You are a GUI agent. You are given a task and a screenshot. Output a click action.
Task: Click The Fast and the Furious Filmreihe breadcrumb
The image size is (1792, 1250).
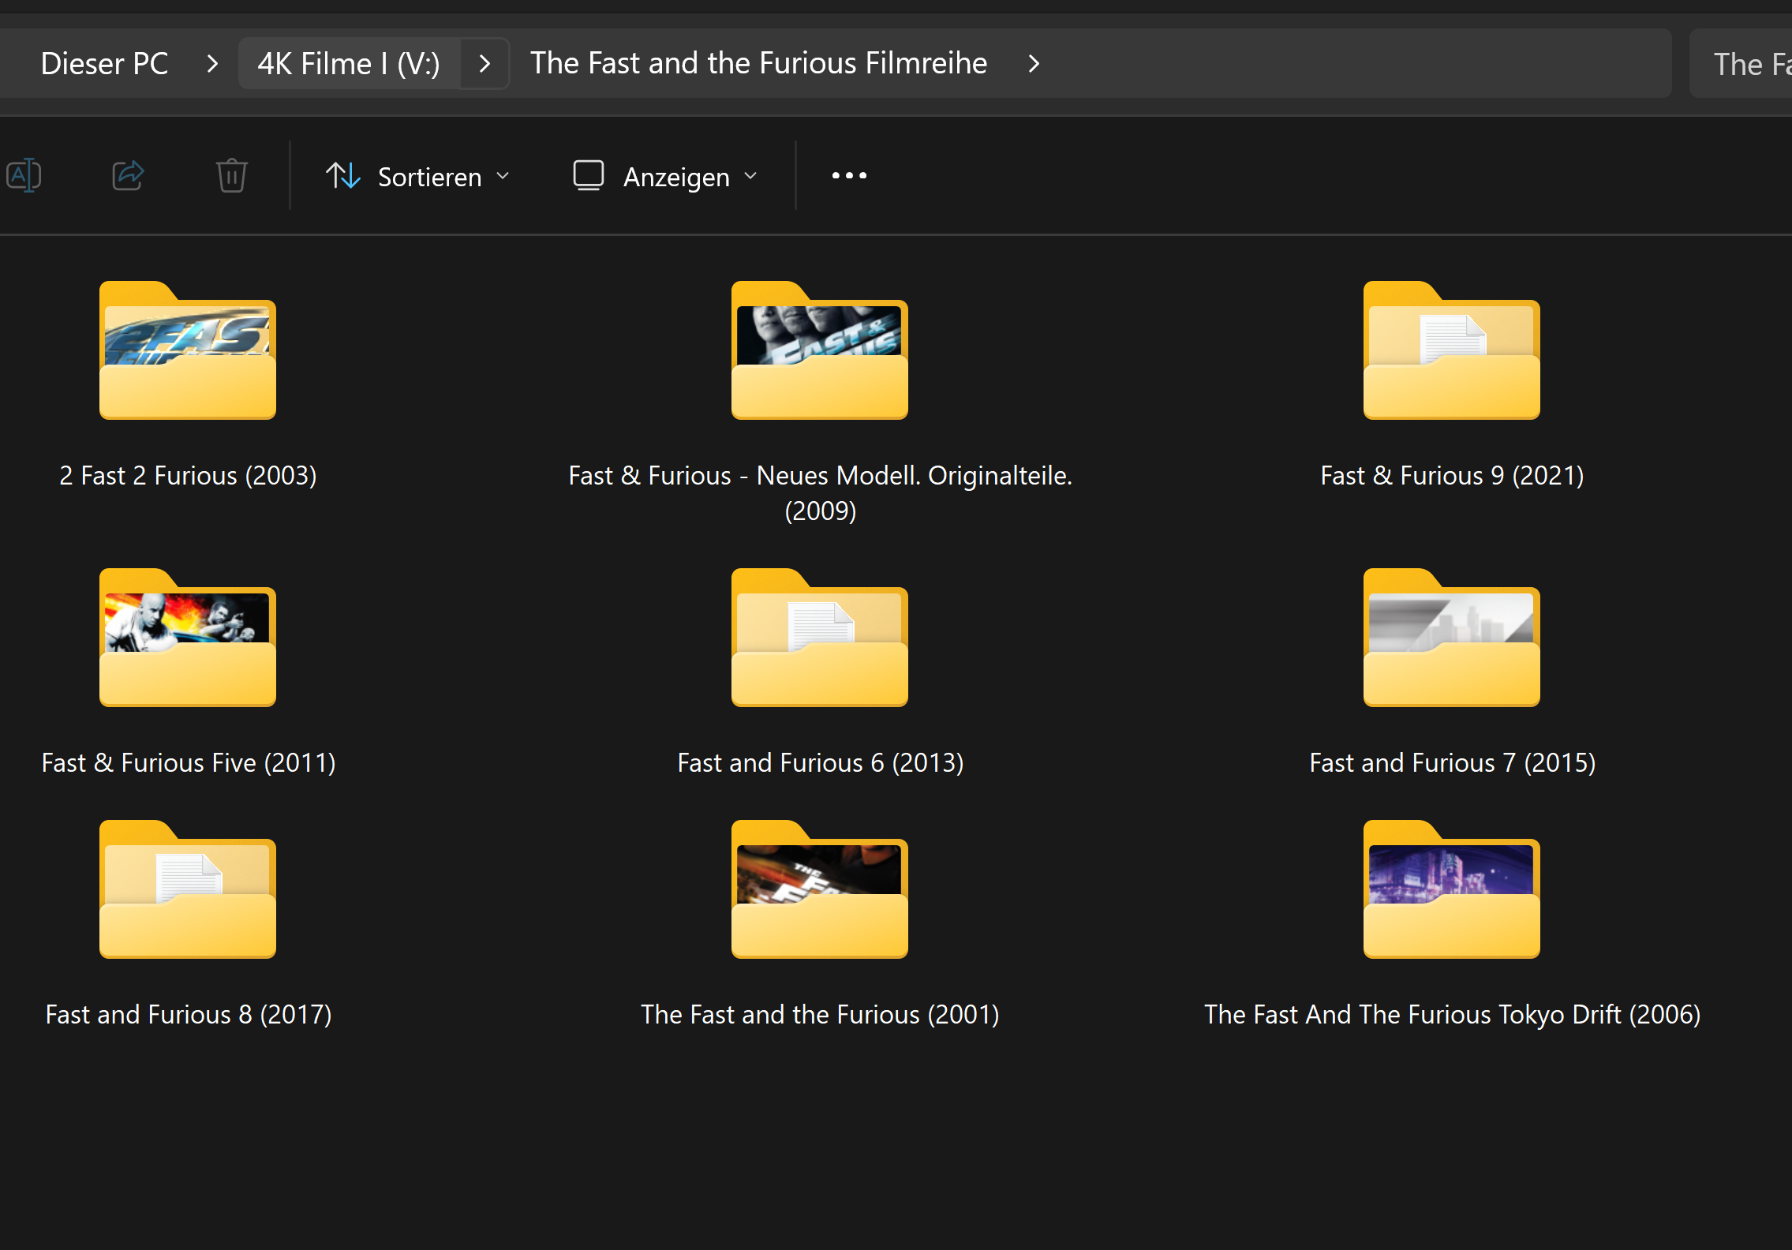coord(758,63)
